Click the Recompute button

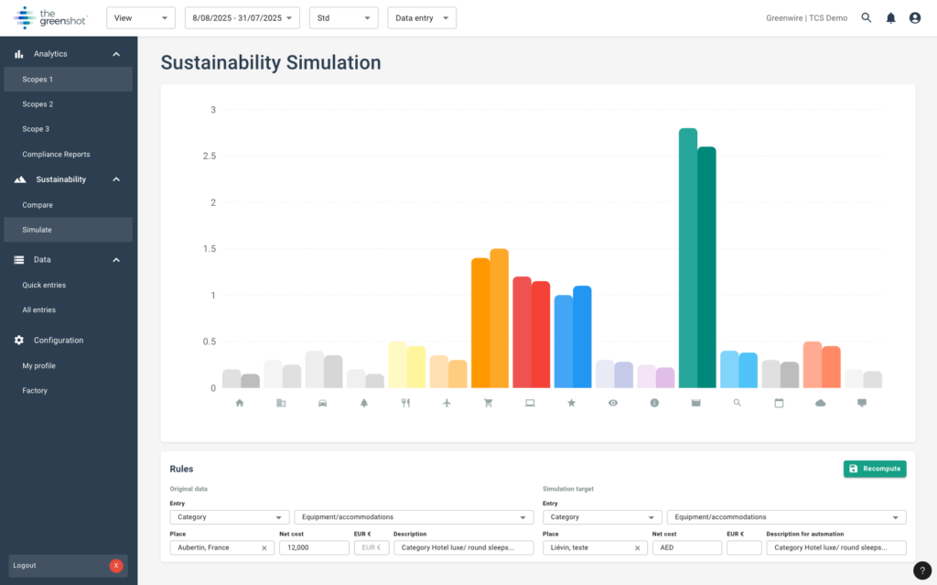pyautogui.click(x=875, y=469)
